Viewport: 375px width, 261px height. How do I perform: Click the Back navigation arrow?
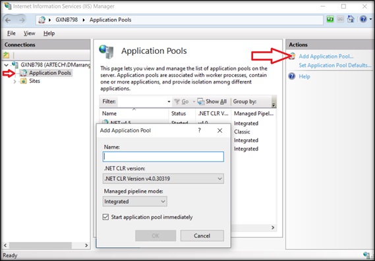pos(8,20)
